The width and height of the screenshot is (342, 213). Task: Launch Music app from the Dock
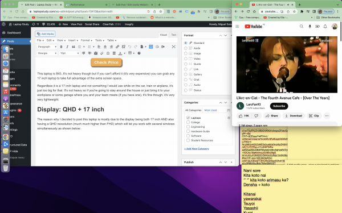tap(6, 91)
